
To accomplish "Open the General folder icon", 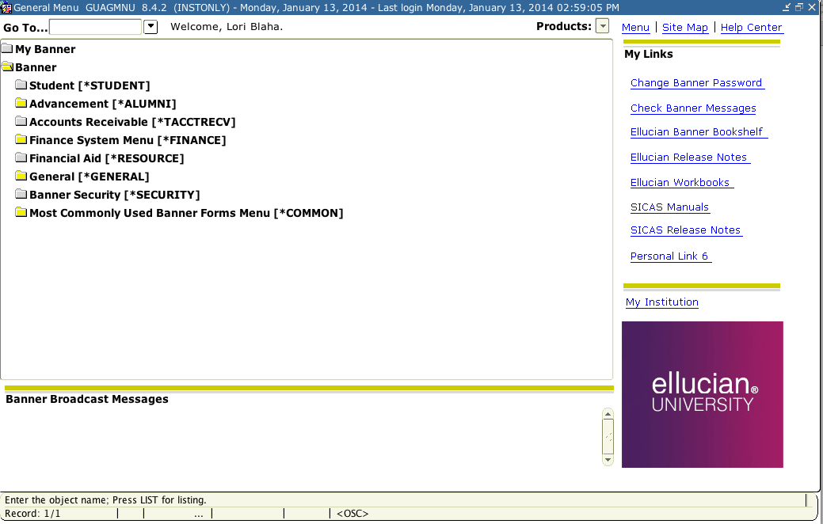I will [21, 177].
